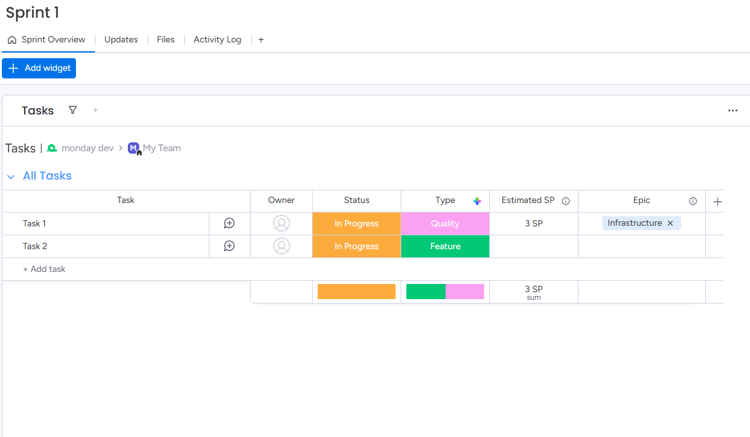Click the Add widget button

point(39,68)
